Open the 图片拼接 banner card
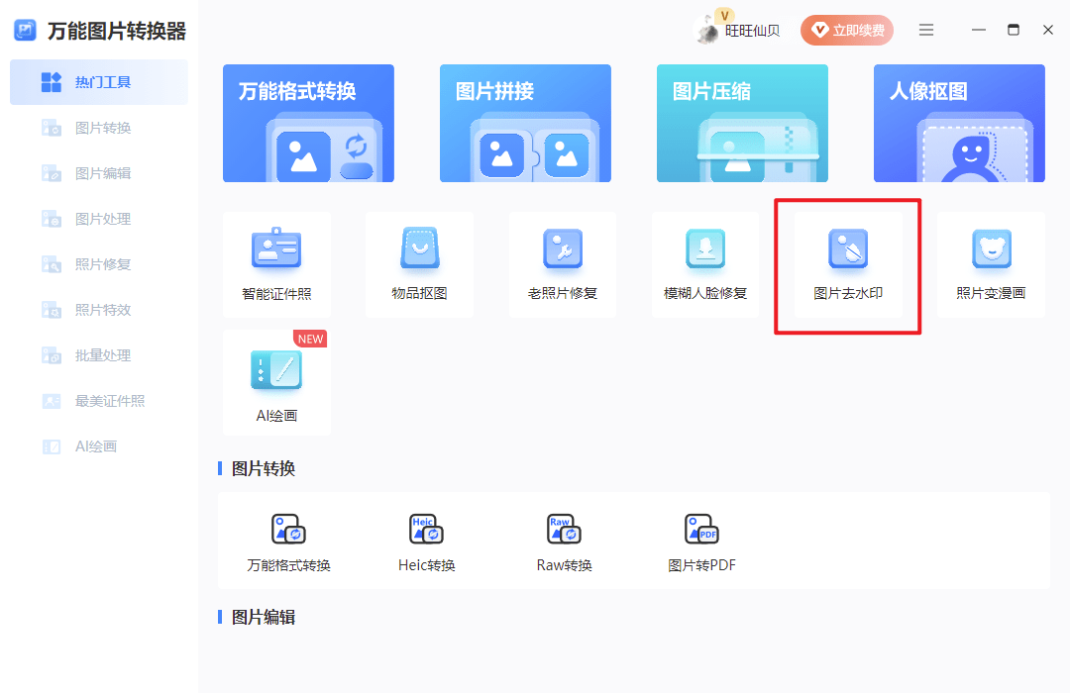Viewport: 1070px width, 693px height. point(525,124)
